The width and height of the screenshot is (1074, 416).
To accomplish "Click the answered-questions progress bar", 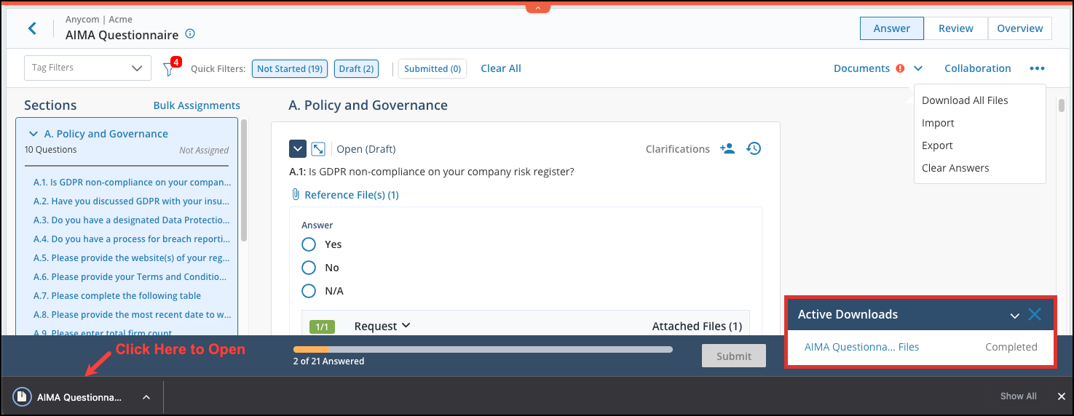I will (x=482, y=349).
